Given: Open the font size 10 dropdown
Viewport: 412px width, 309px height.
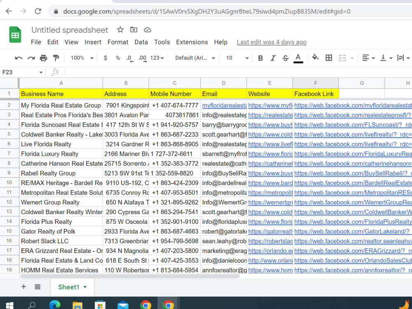Looking at the screenshot, I should [x=237, y=58].
